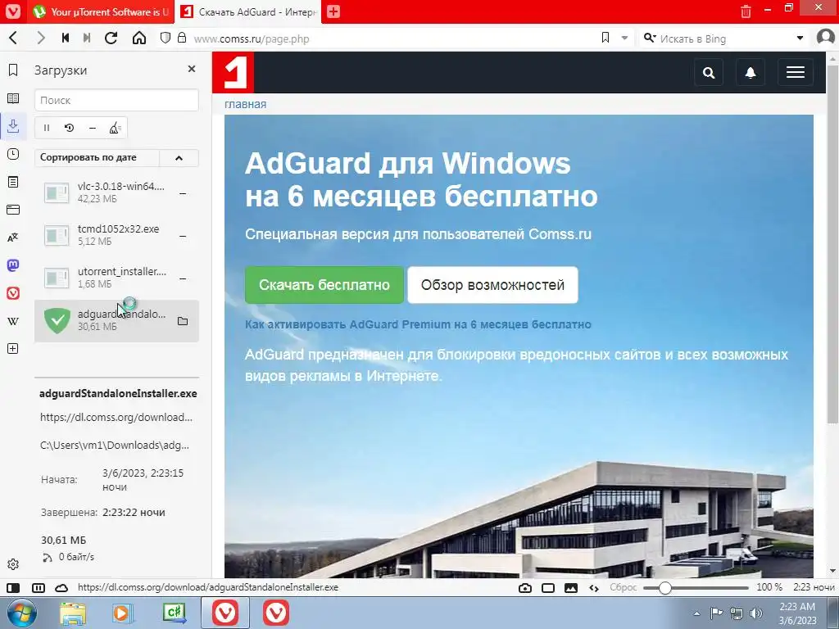Open the History panel
The width and height of the screenshot is (839, 629).
13,154
